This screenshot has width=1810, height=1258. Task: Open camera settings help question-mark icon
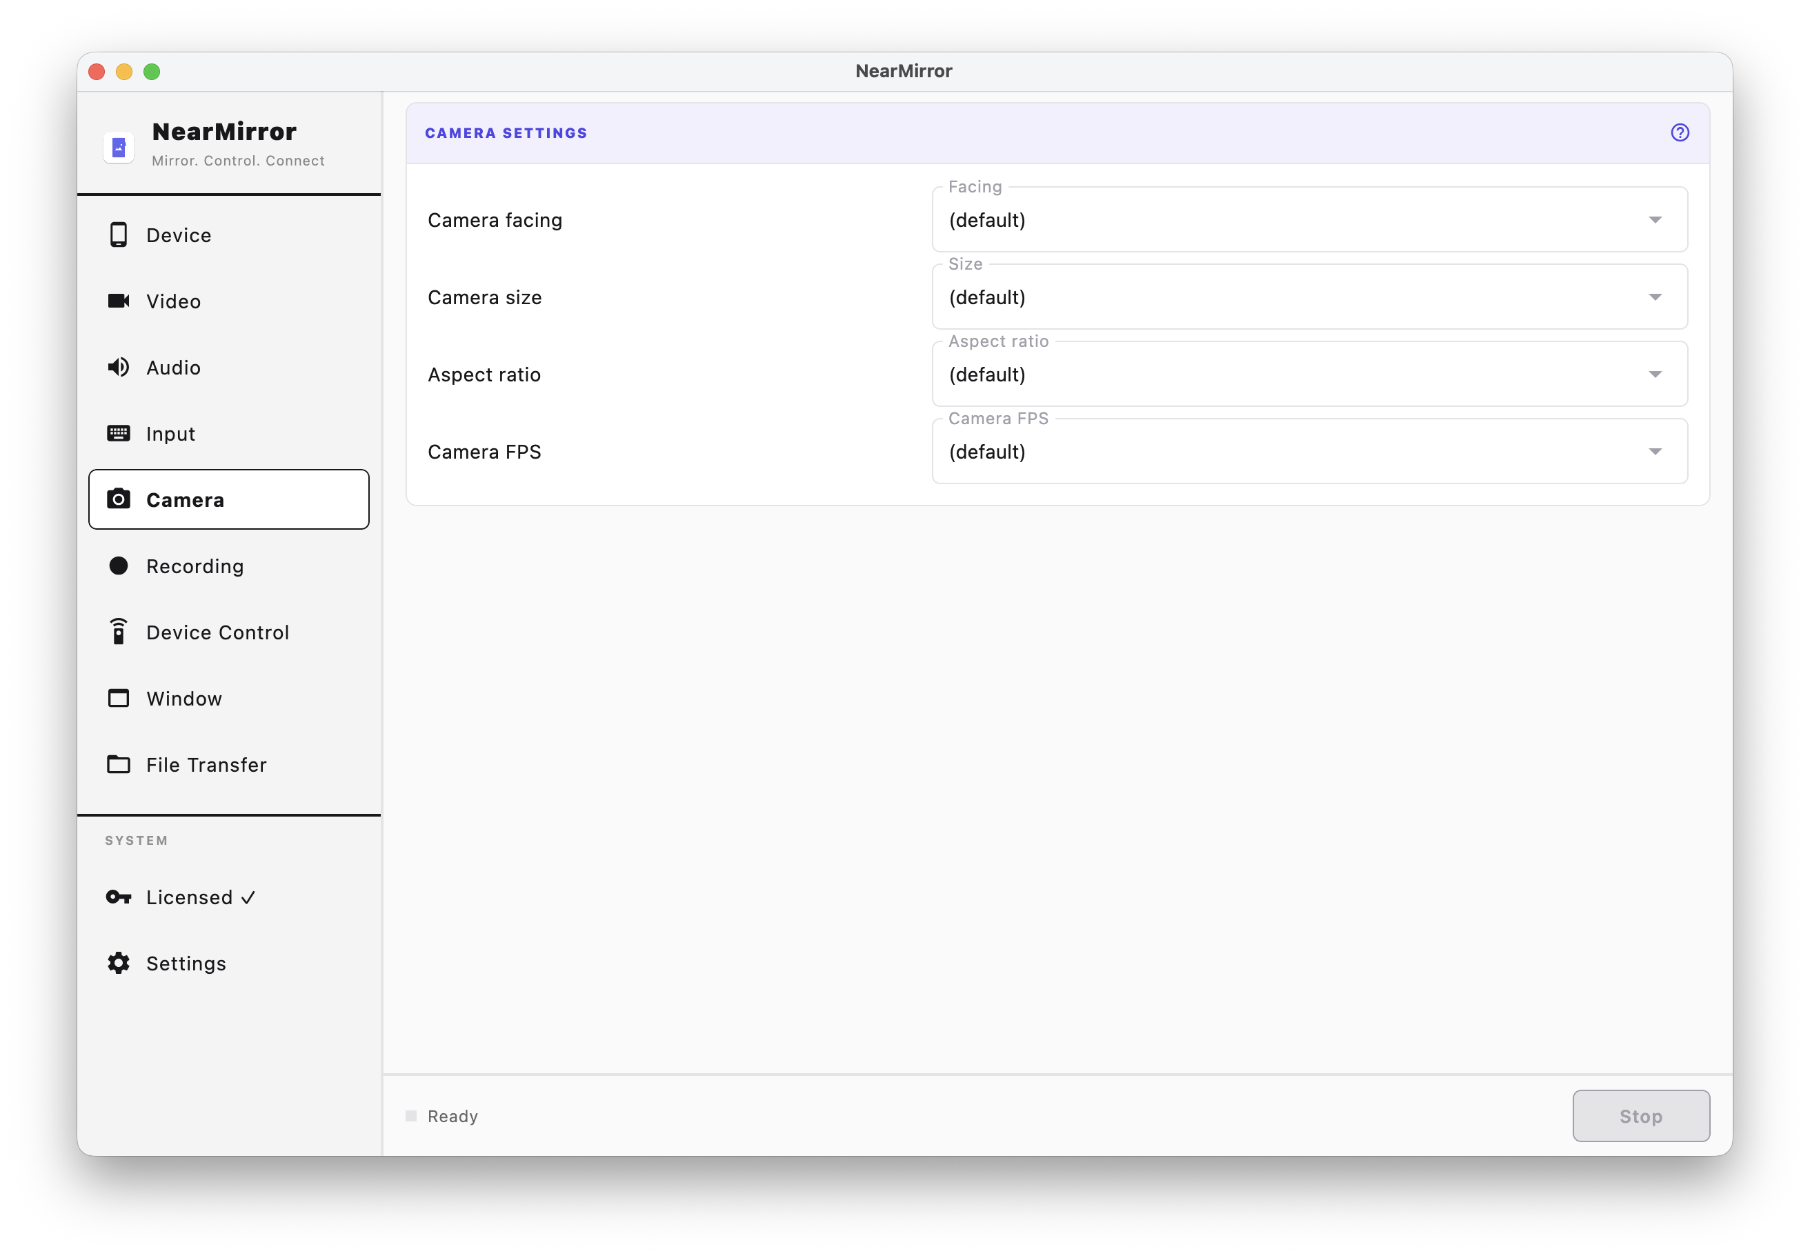(1680, 132)
